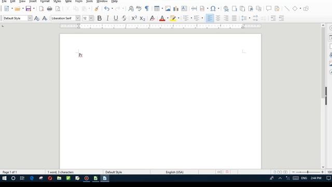Image resolution: width=332 pixels, height=187 pixels.
Task: Open the font size dropdown
Action: pos(91,18)
